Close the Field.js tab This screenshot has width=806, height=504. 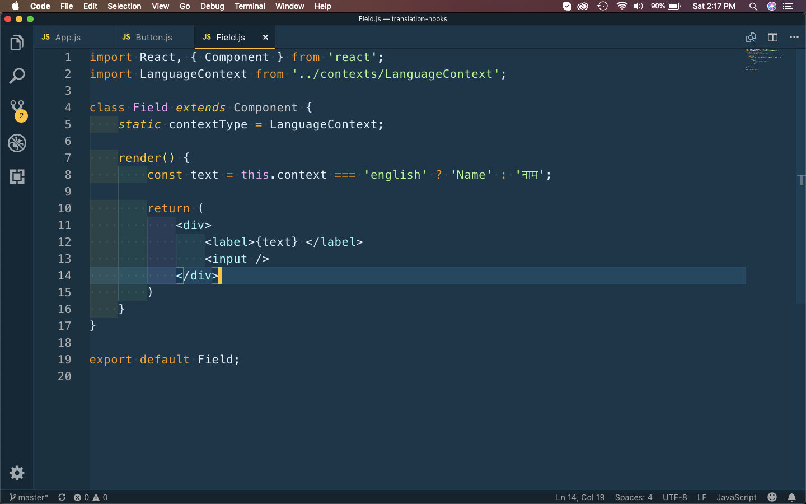coord(265,38)
